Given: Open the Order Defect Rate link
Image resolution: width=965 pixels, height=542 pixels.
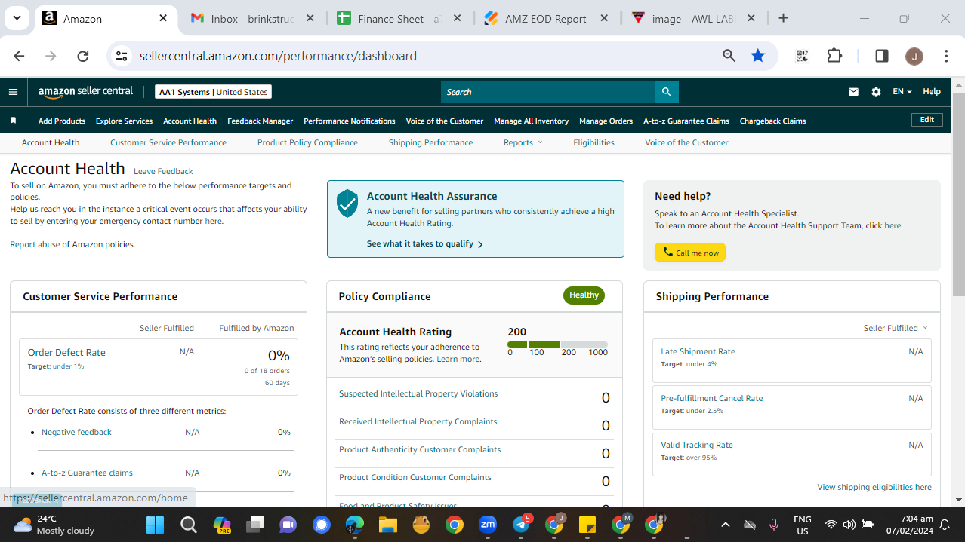Looking at the screenshot, I should coord(66,353).
